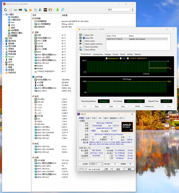Open the 内存 tab in CPU-Z
This screenshot has width=179, height=193.
(94, 118)
